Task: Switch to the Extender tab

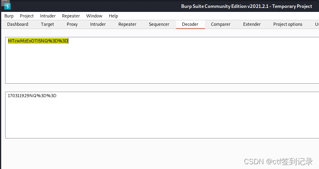Action: point(252,24)
